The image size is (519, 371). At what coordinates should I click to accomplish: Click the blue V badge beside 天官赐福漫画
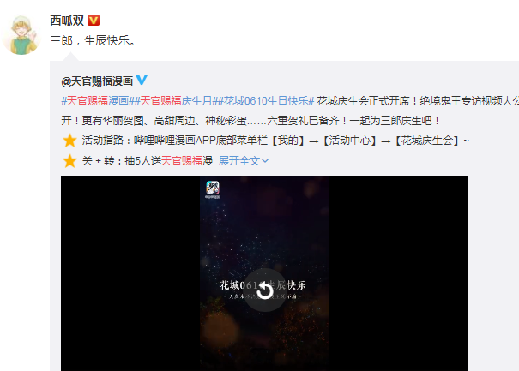(142, 80)
